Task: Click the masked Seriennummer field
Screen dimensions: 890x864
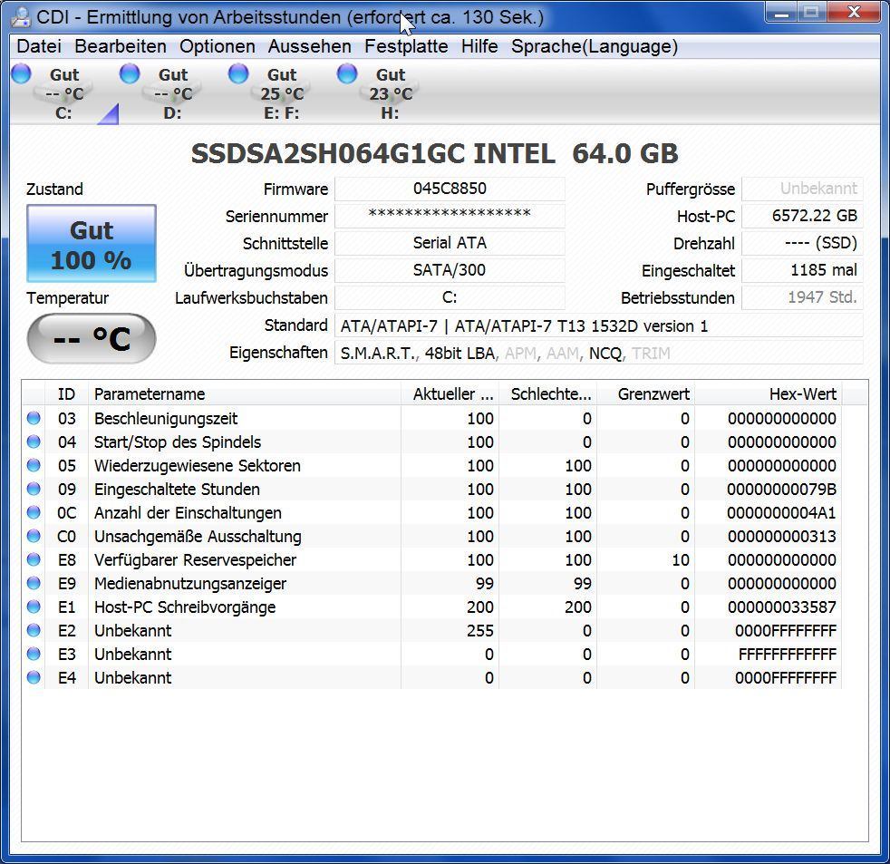Action: (450, 216)
